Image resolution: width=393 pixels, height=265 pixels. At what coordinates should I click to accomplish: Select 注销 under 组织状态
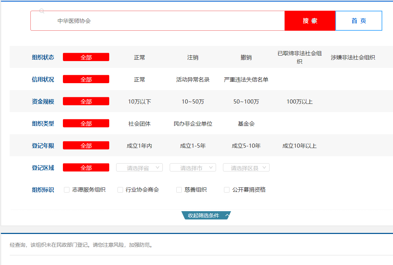point(193,58)
